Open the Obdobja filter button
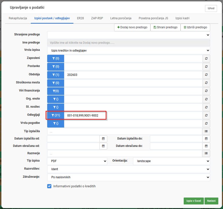Screen dimensions: 223x209 (56, 75)
